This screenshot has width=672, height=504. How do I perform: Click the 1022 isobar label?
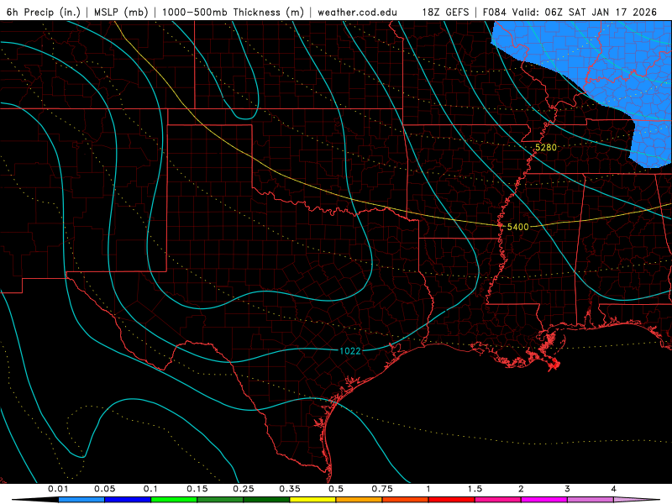click(350, 351)
